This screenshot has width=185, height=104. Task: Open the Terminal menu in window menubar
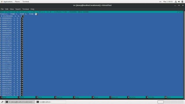[x=25, y=9]
